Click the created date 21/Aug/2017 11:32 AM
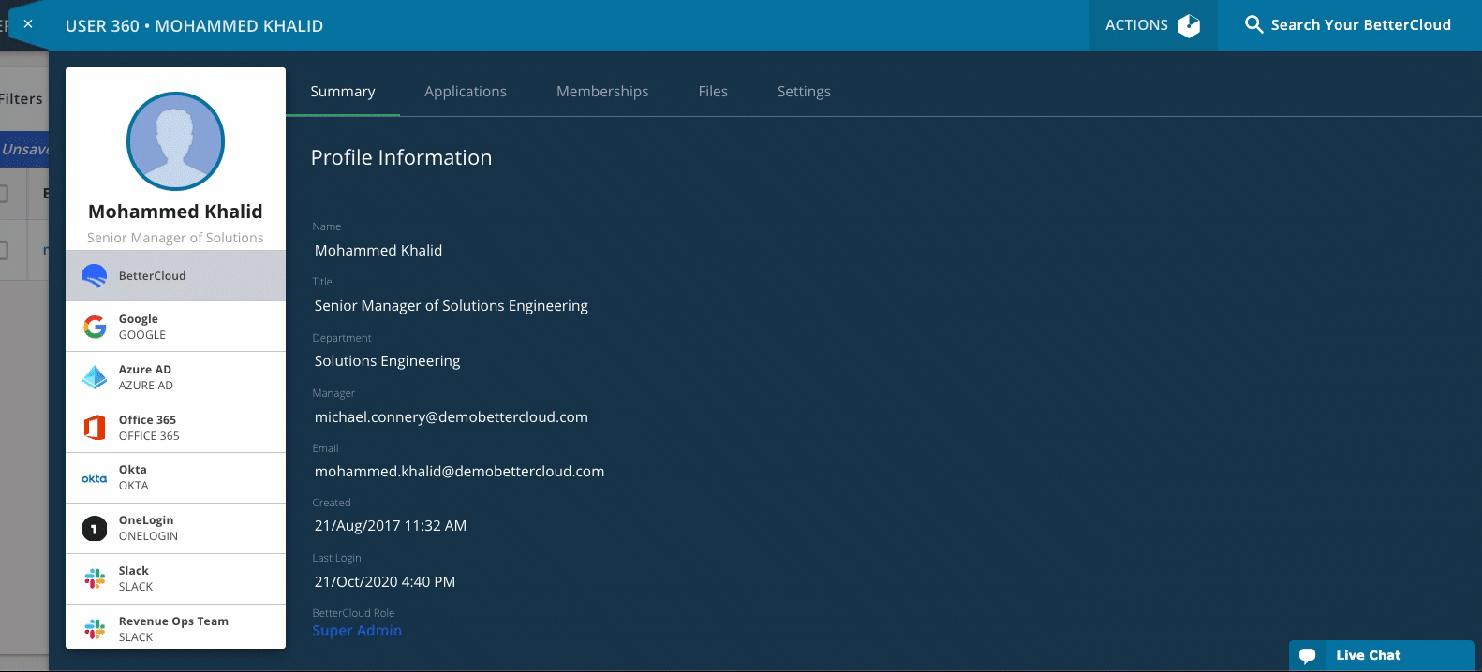 (x=391, y=526)
